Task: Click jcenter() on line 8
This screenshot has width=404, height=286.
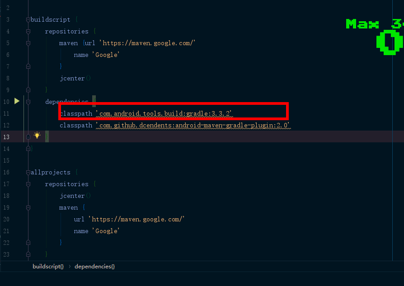Action: pos(75,78)
